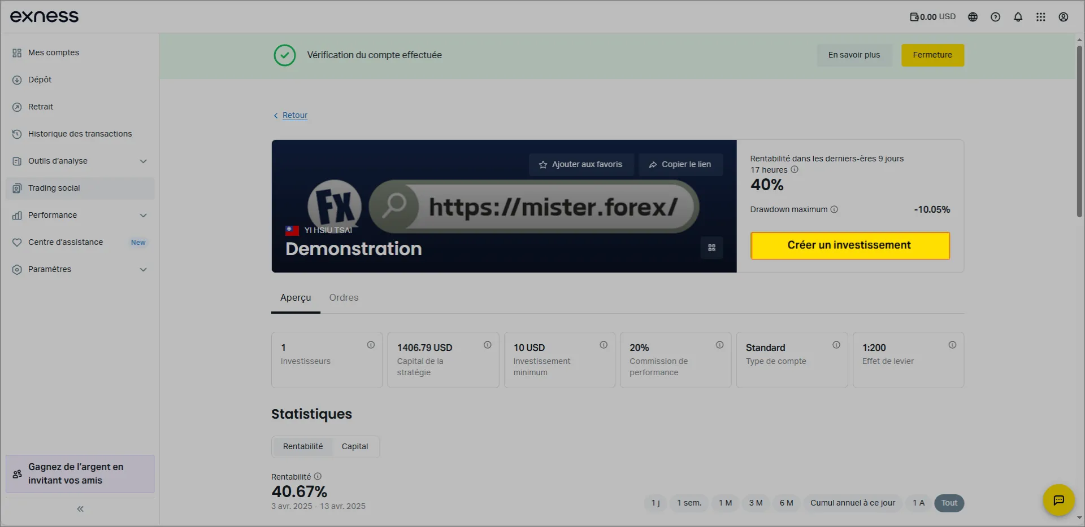Open the user profile icon
The image size is (1085, 527).
[x=1063, y=17]
